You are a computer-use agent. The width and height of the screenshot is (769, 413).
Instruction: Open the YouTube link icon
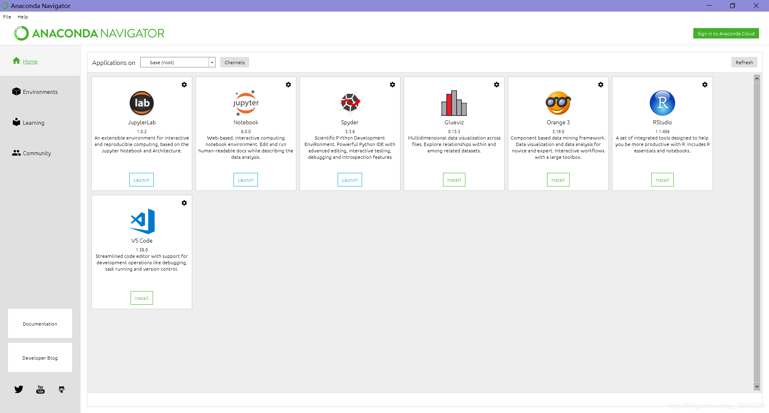pyautogui.click(x=40, y=389)
